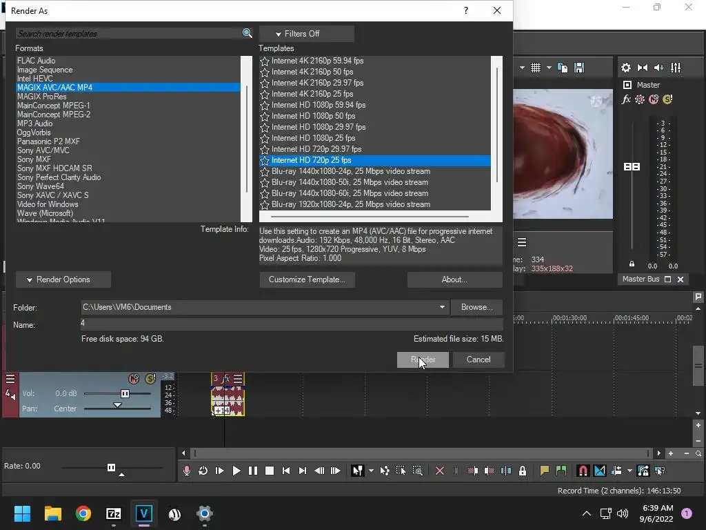Screen dimensions: 706x530
Task: Click Play From Start button
Action: click(220, 471)
